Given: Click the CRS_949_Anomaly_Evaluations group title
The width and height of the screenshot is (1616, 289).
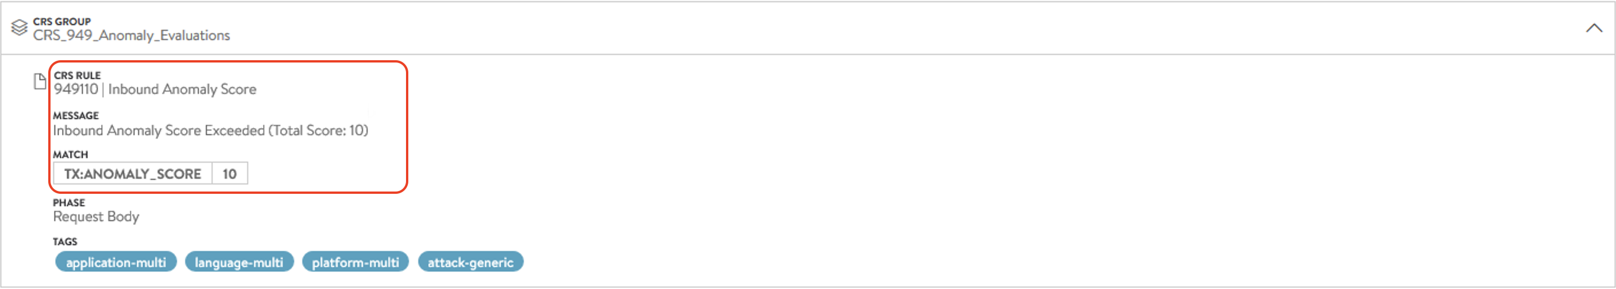Looking at the screenshot, I should click(132, 36).
